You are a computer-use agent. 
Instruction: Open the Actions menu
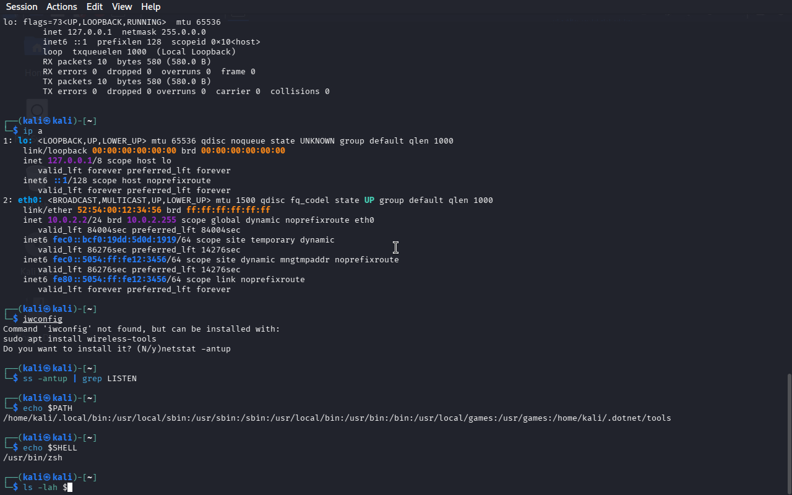click(62, 7)
